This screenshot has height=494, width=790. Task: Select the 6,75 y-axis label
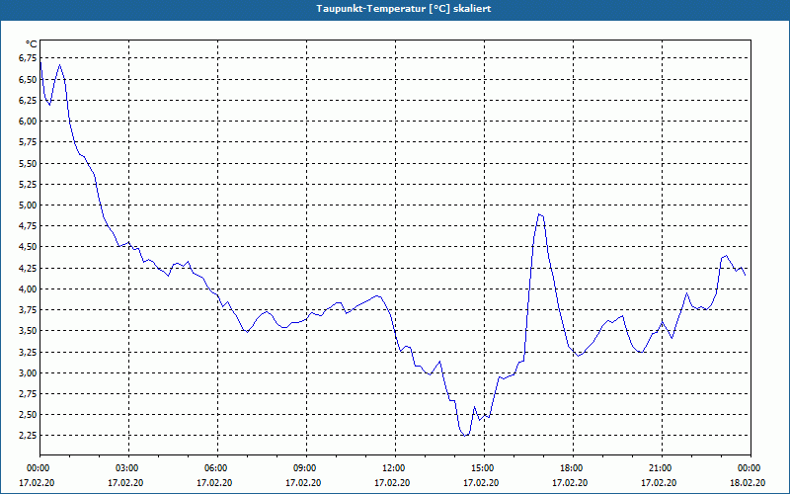(30, 58)
